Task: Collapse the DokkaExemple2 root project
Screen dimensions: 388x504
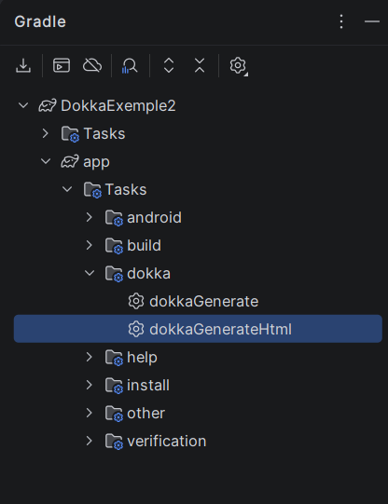Action: click(23, 105)
